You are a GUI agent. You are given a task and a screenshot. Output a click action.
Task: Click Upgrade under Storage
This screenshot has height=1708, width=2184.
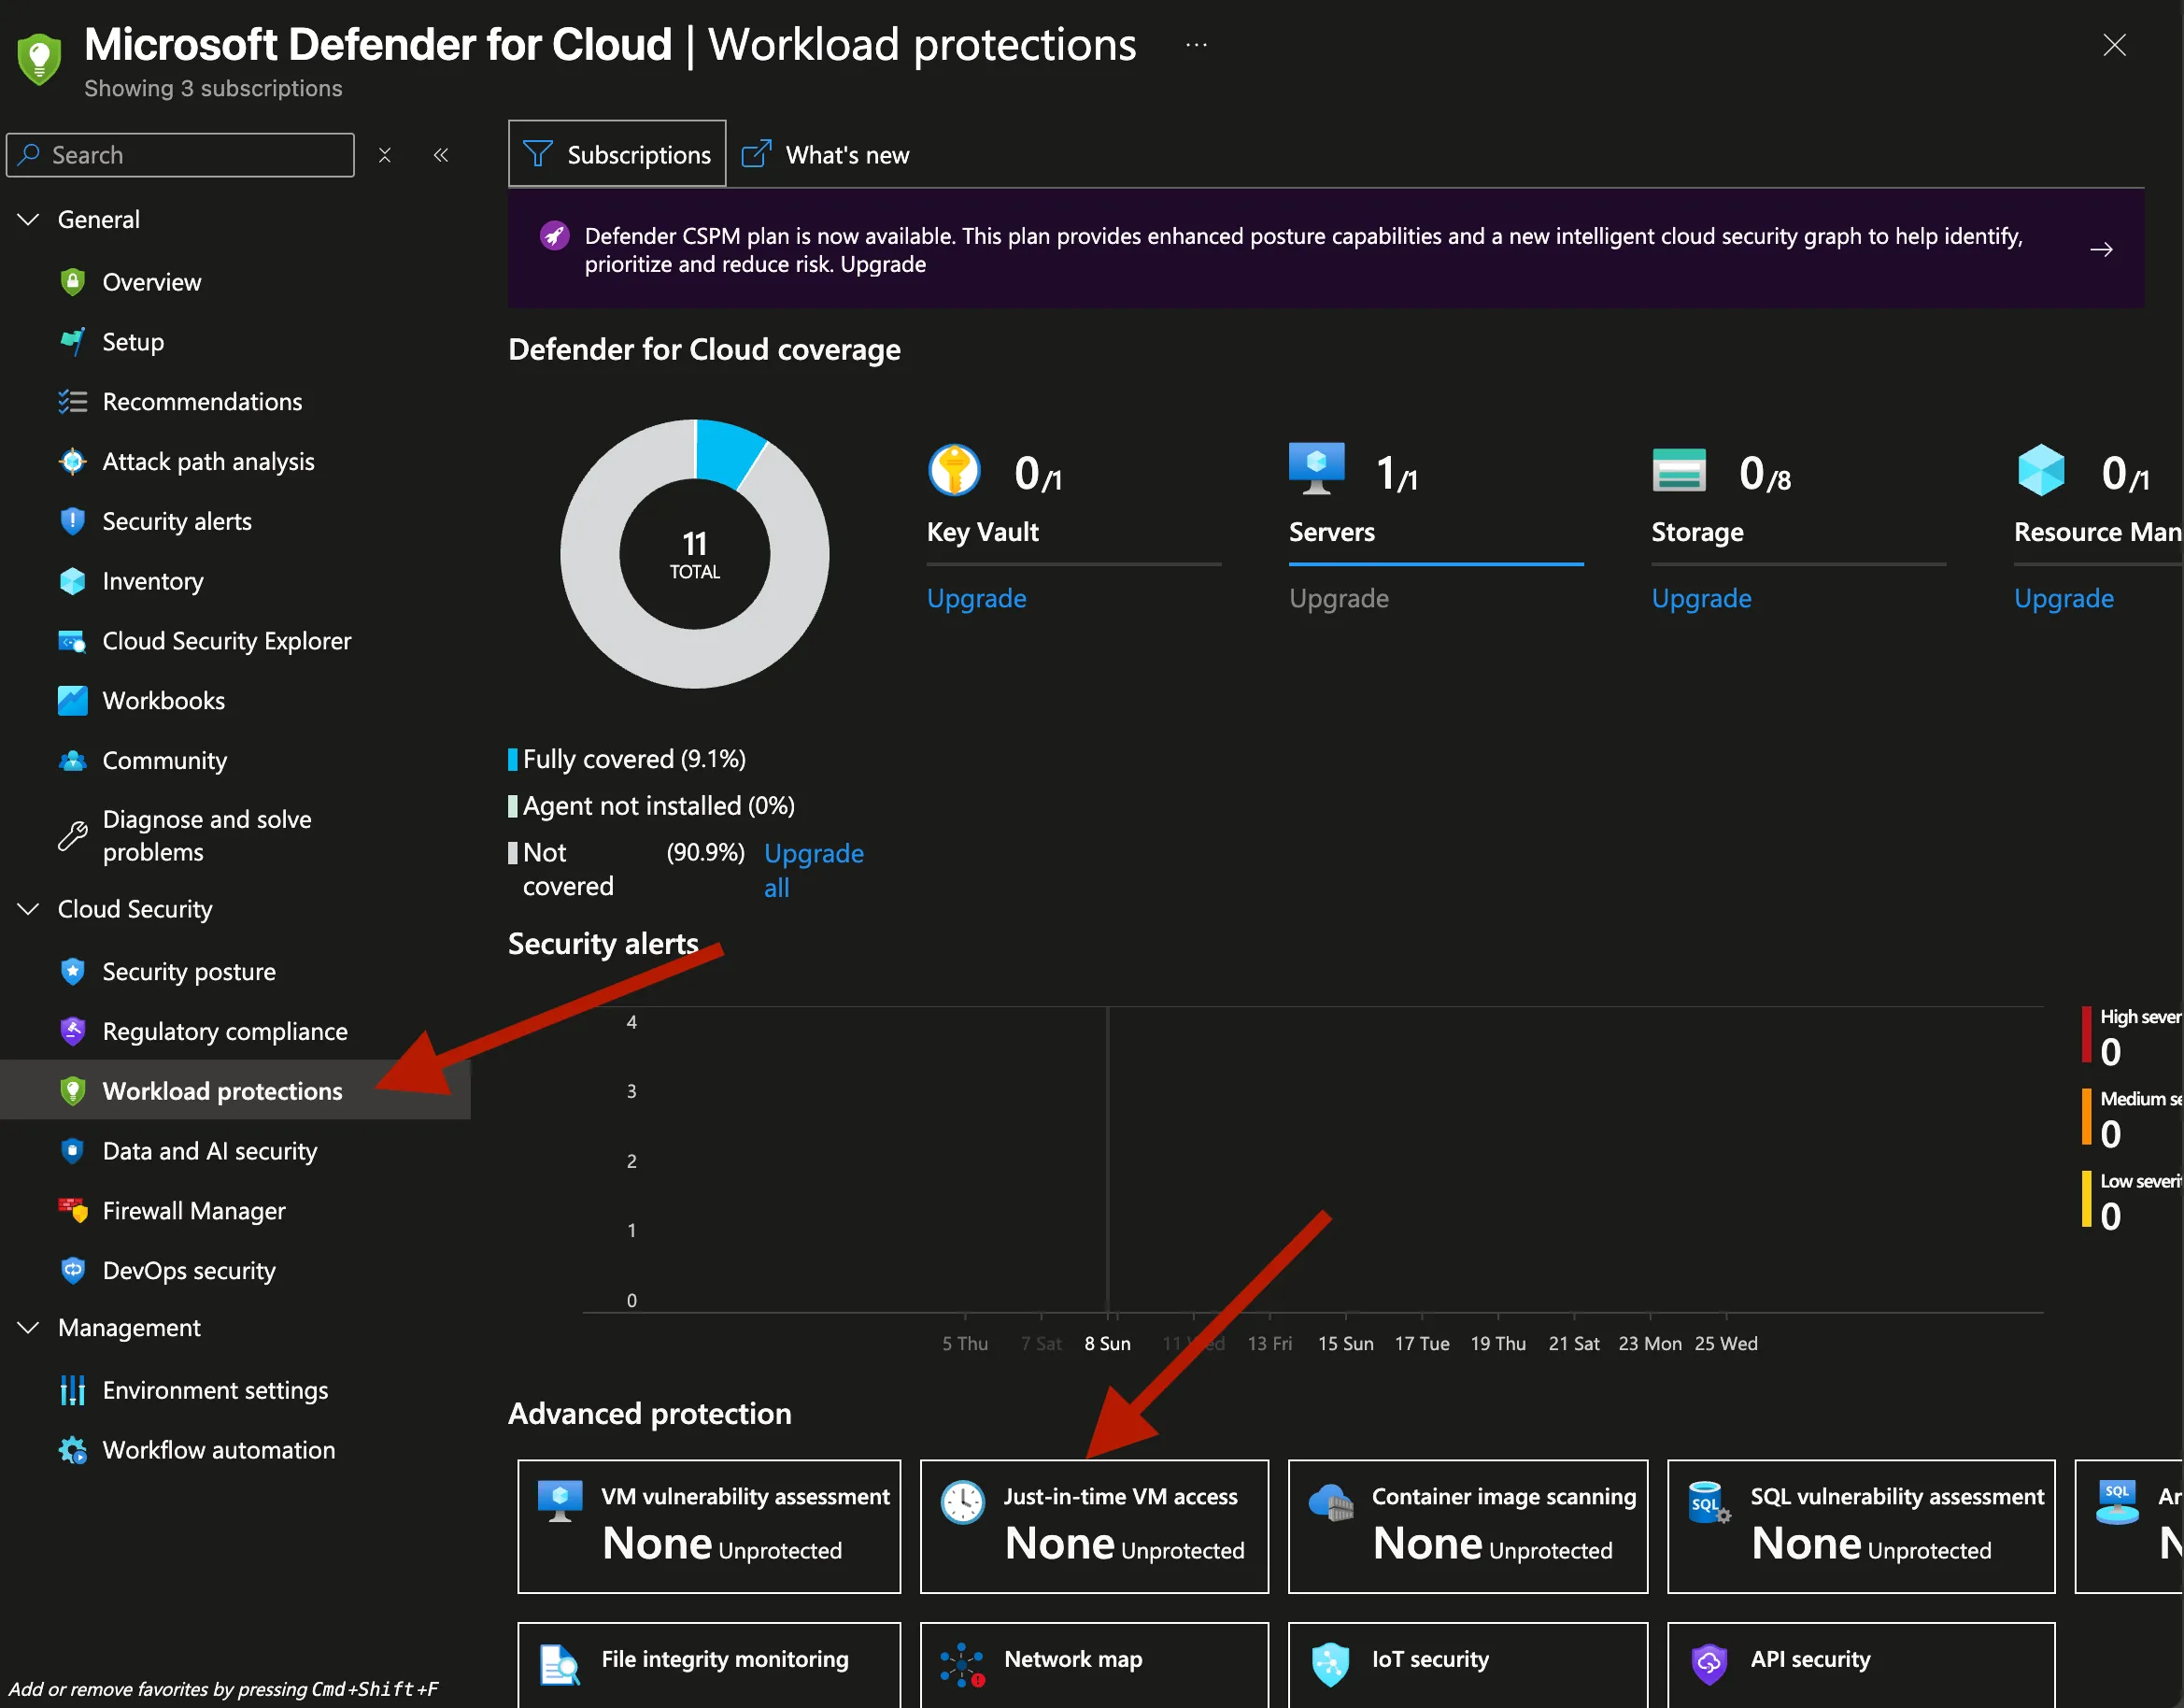1701,598
